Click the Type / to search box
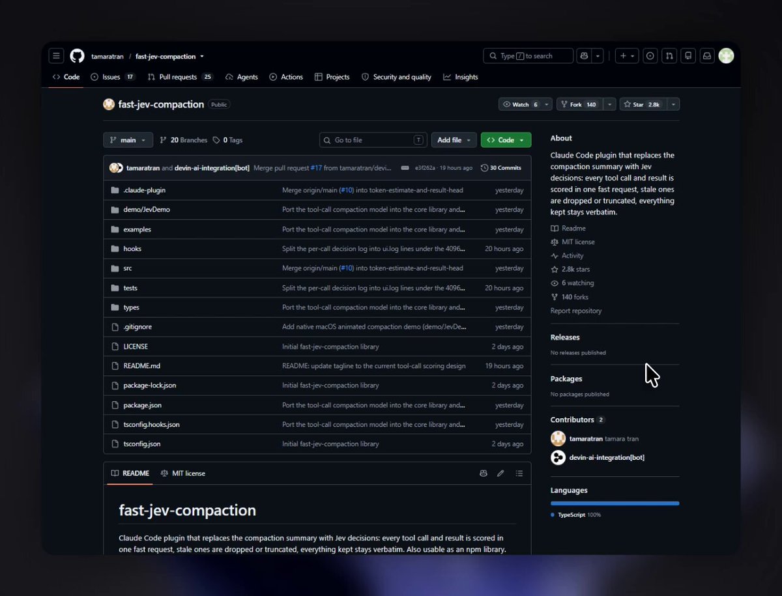Screen dimensions: 782x596 (x=528, y=56)
